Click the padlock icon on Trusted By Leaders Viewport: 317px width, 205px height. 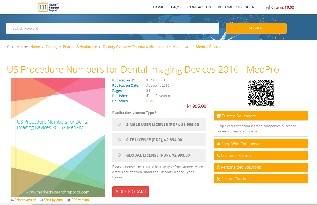[219, 116]
